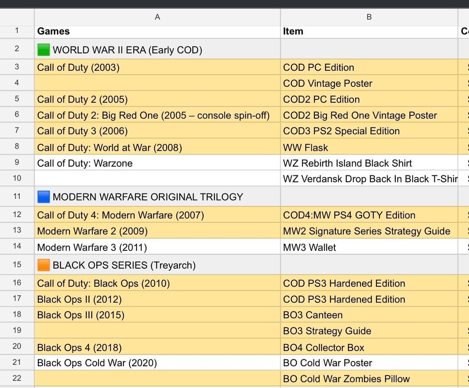469x388 pixels.
Task: Select column A header
Action: pyautogui.click(x=157, y=17)
